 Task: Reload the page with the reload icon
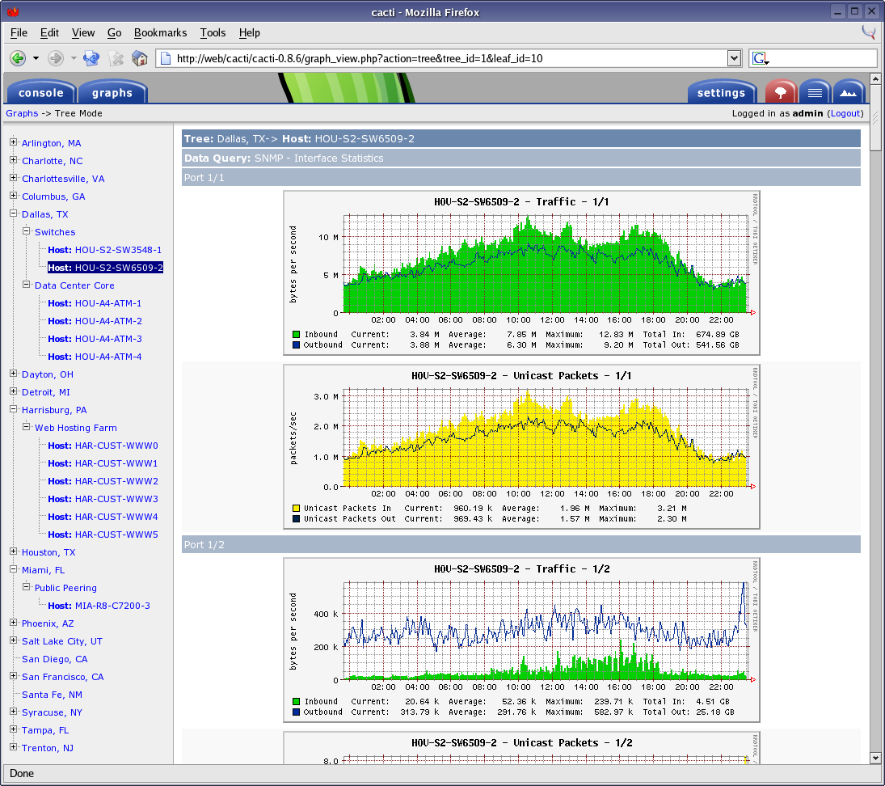(91, 58)
